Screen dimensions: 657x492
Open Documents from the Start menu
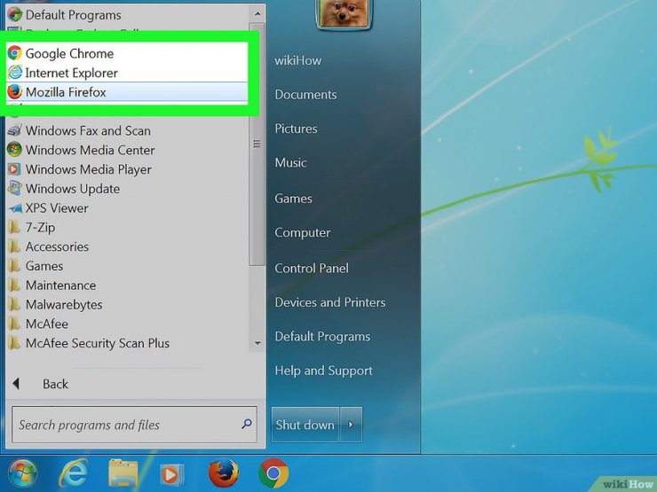(x=305, y=95)
